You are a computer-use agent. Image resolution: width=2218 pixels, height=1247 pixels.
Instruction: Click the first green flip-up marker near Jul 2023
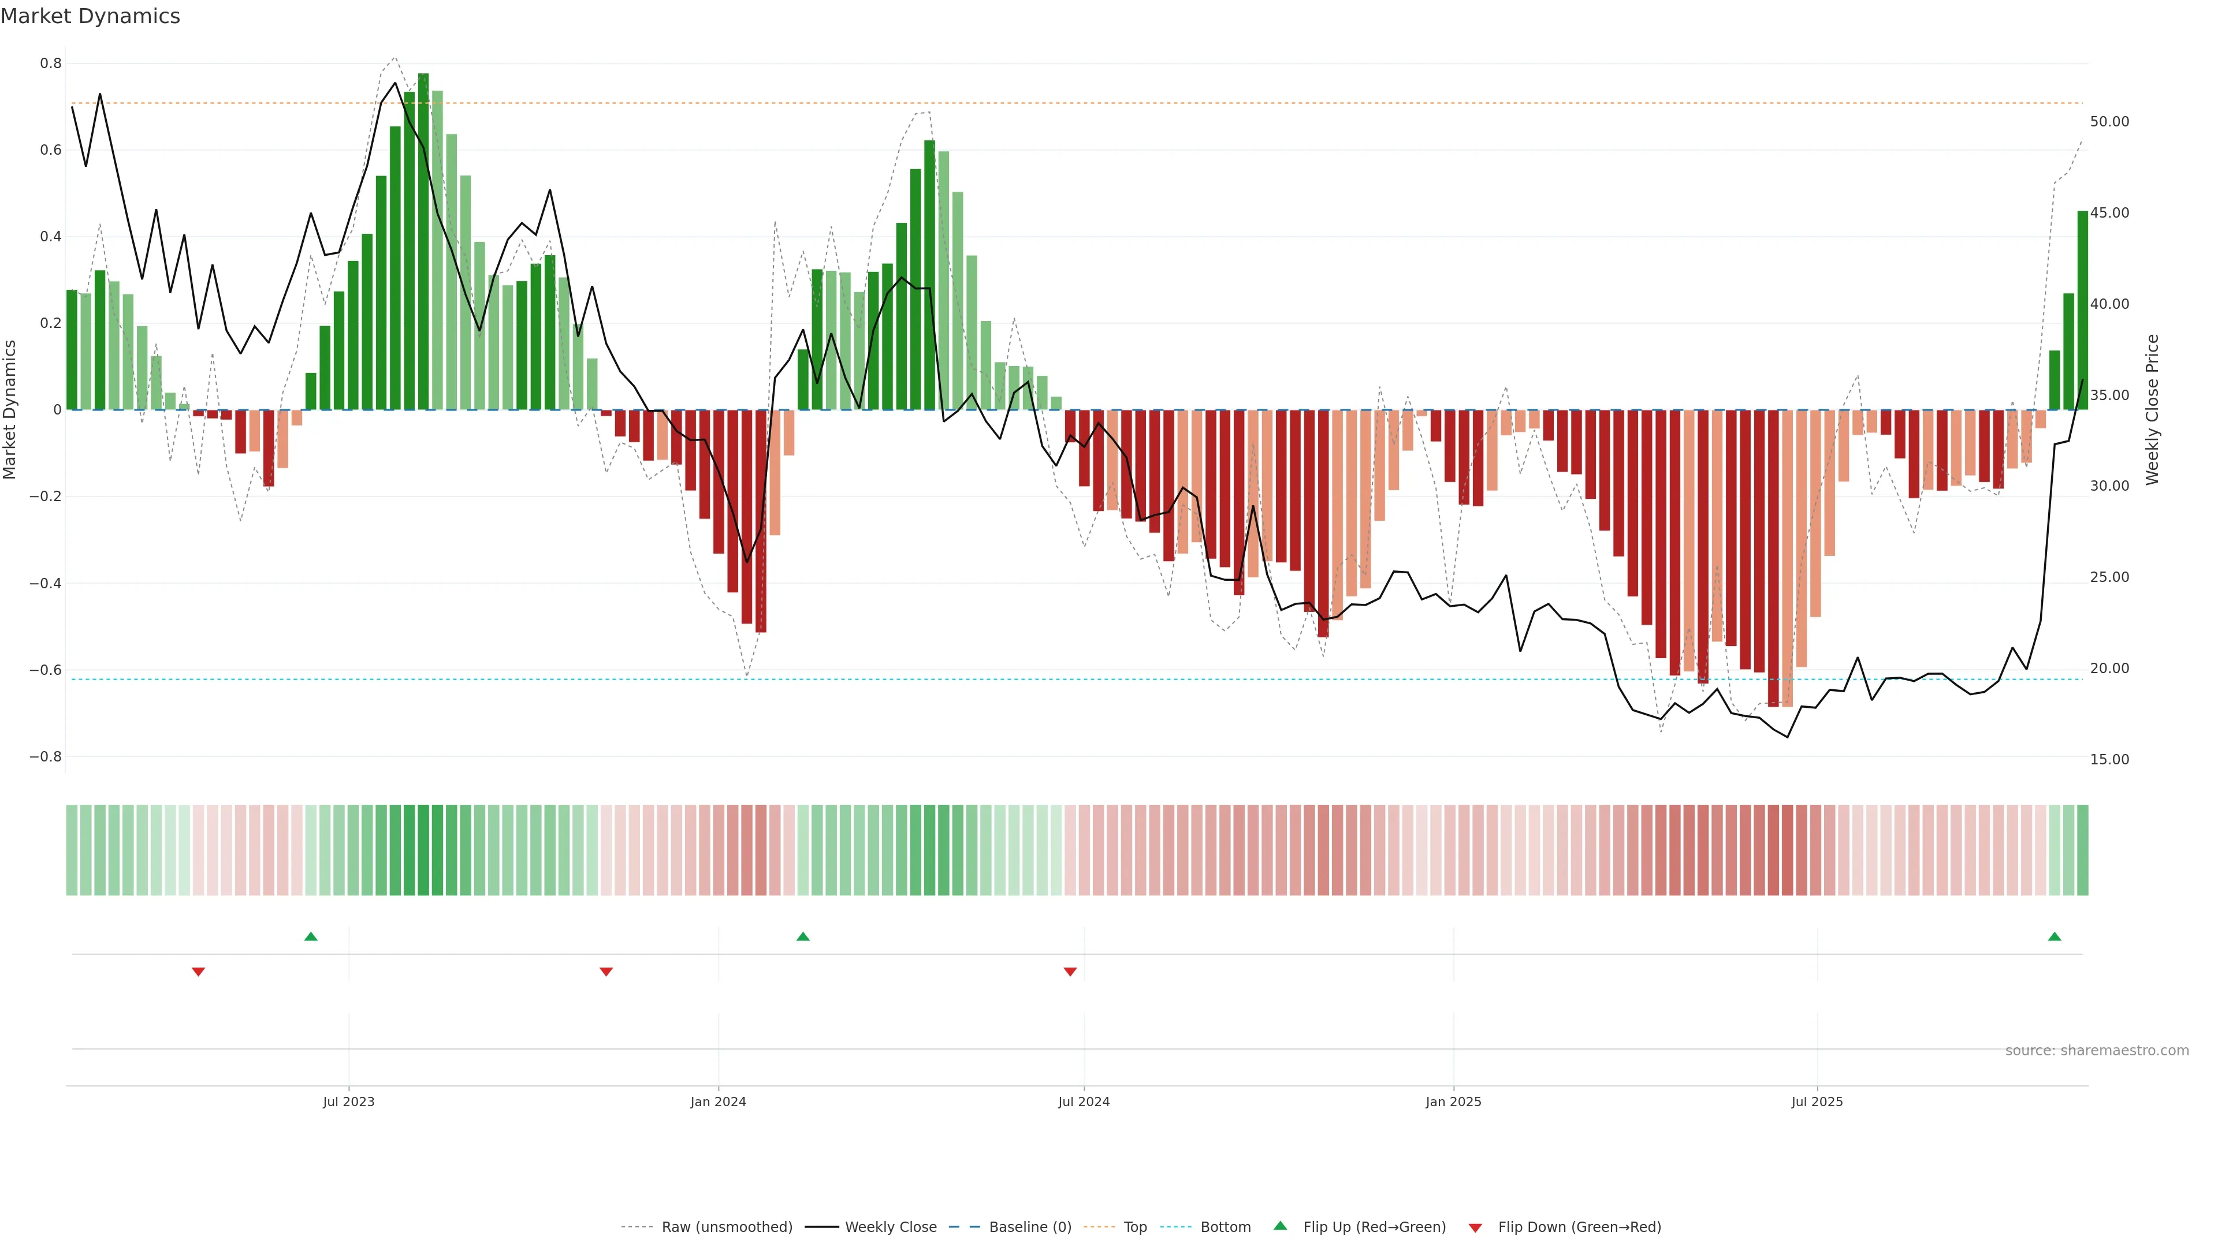pyautogui.click(x=311, y=936)
